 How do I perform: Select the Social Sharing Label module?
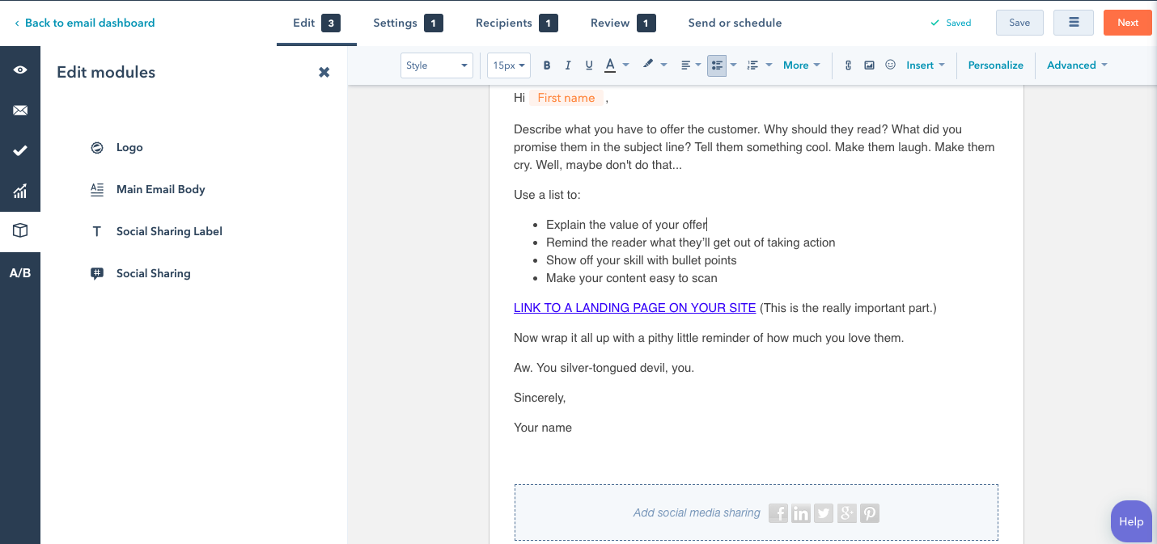169,231
